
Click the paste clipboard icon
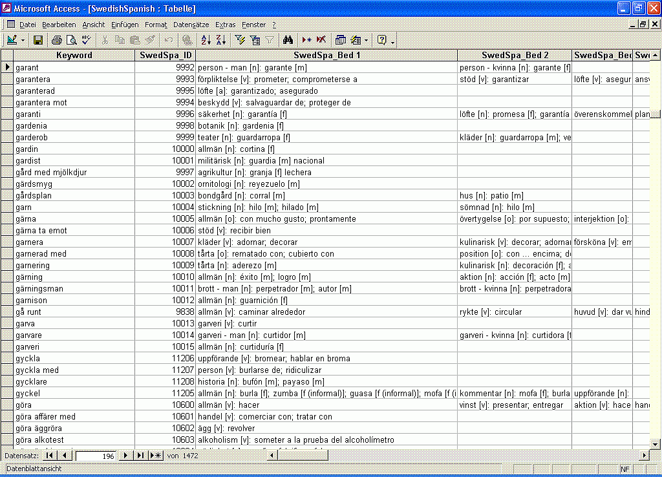(134, 40)
